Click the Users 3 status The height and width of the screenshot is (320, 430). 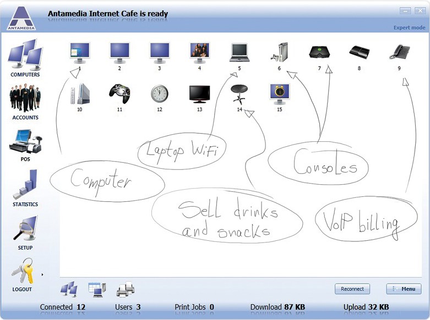(x=128, y=307)
